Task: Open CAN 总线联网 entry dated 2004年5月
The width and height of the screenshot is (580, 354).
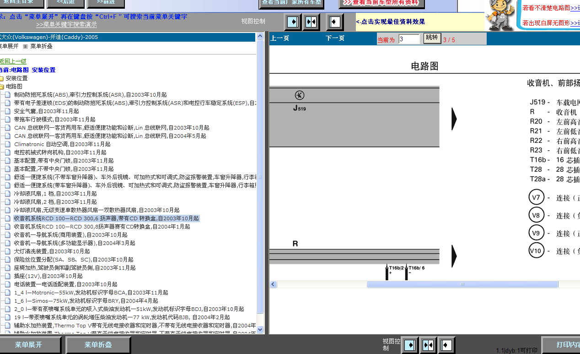Action: 110,136
